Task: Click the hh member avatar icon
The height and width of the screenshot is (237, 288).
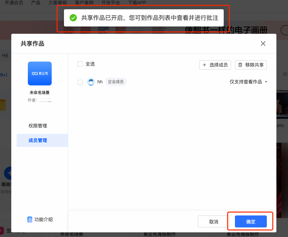Action: [x=91, y=82]
